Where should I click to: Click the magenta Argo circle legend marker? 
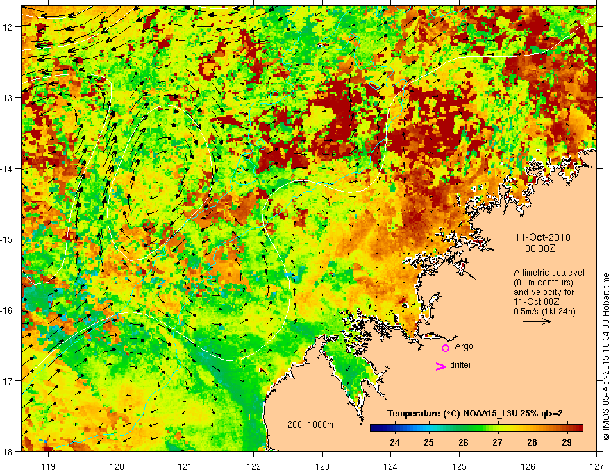[445, 348]
